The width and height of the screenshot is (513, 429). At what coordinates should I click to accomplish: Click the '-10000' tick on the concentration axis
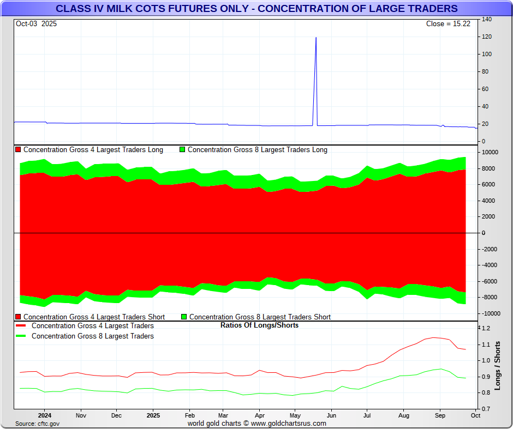pos(491,313)
